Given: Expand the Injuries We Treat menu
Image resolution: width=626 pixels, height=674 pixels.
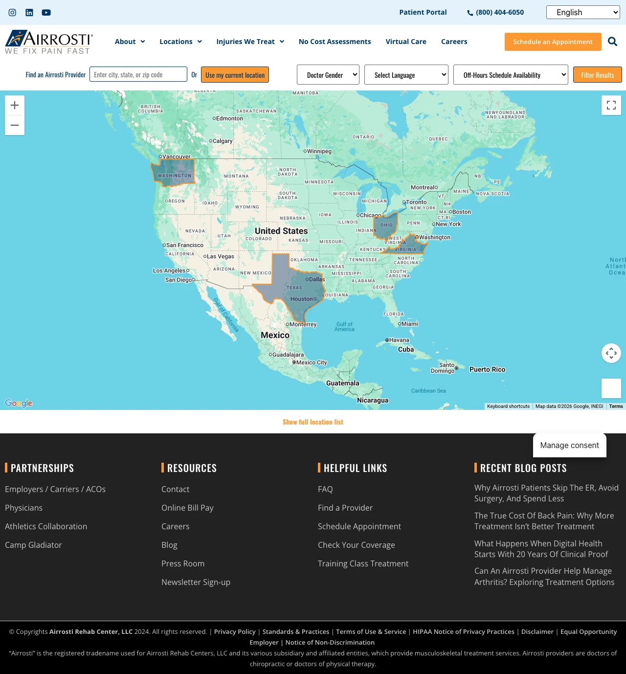Looking at the screenshot, I should pyautogui.click(x=250, y=42).
